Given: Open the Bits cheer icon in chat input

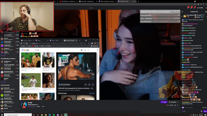Looking at the screenshot, I should click(x=203, y=108).
